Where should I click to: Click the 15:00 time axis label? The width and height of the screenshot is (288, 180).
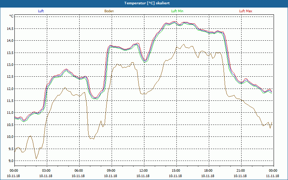tap(176, 171)
